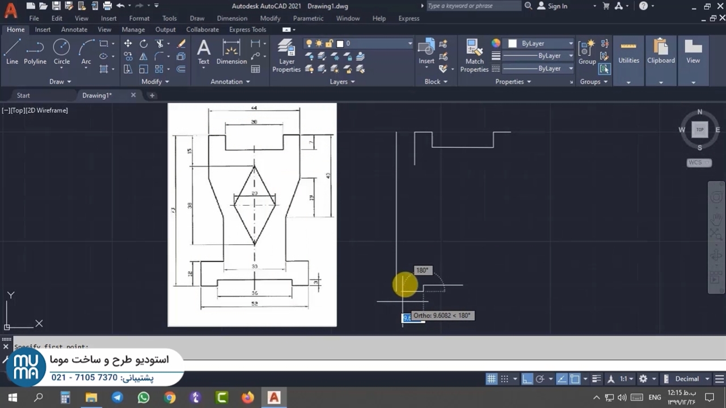The height and width of the screenshot is (408, 726).
Task: Toggle drawing grid display in status bar
Action: tap(491, 379)
